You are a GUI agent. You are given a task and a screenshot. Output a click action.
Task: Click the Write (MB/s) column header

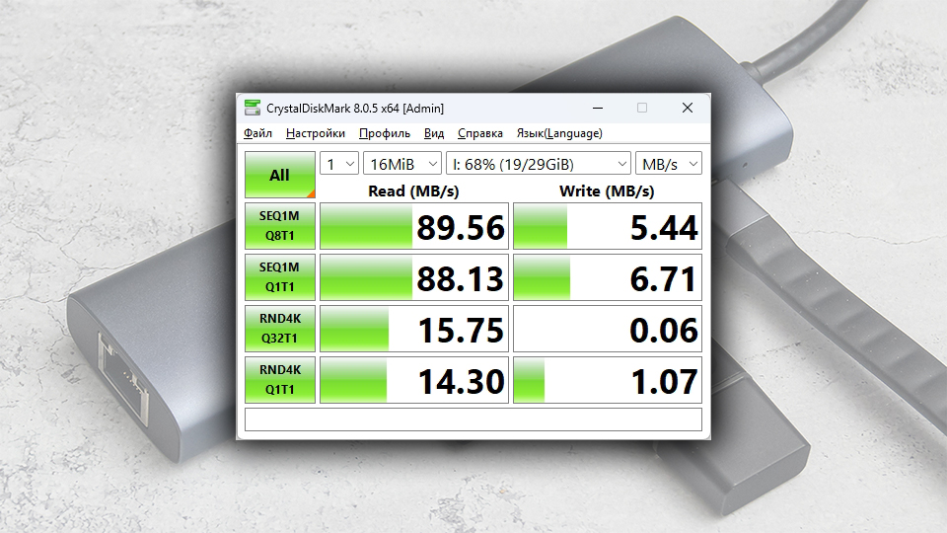[x=607, y=190]
